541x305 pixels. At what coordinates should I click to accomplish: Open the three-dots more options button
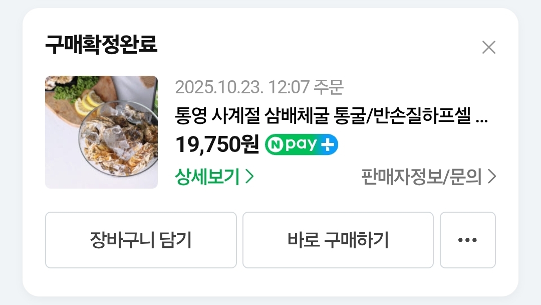coord(467,240)
